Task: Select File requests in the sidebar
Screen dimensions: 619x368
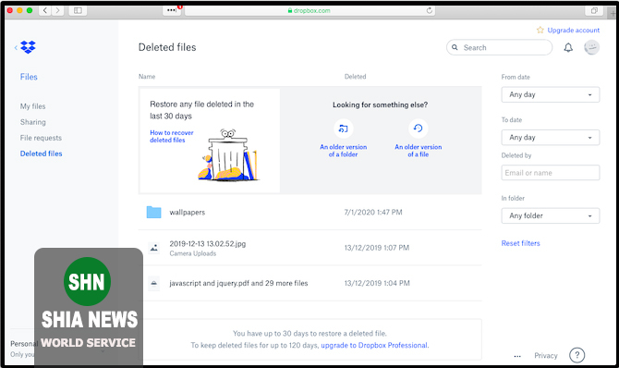Action: point(41,138)
